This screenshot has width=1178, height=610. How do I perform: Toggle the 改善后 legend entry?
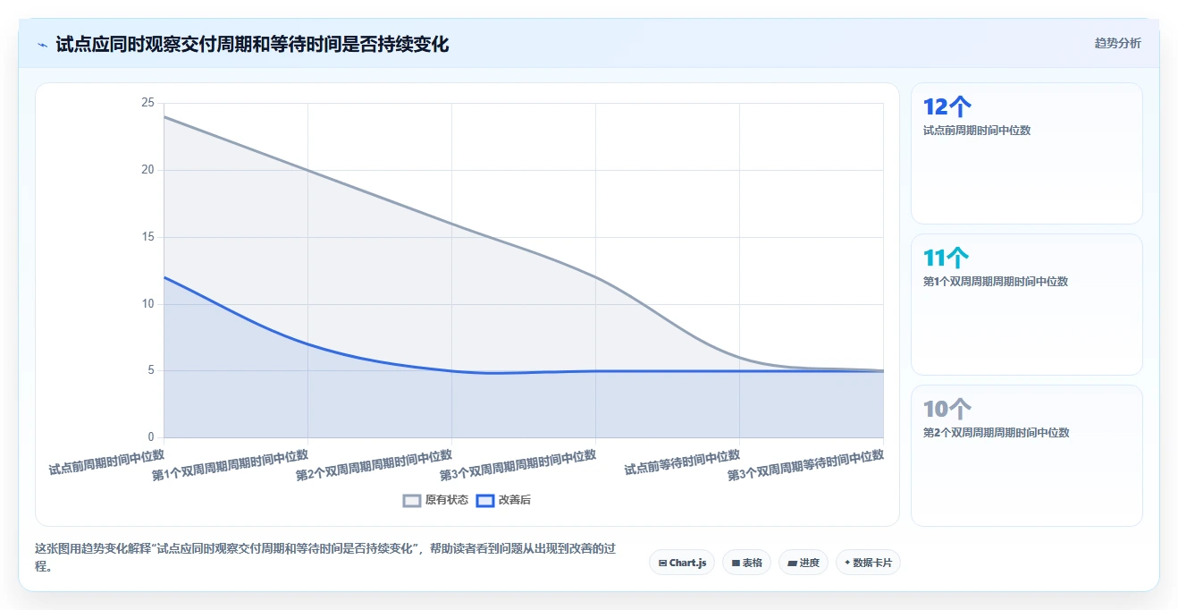click(x=503, y=500)
